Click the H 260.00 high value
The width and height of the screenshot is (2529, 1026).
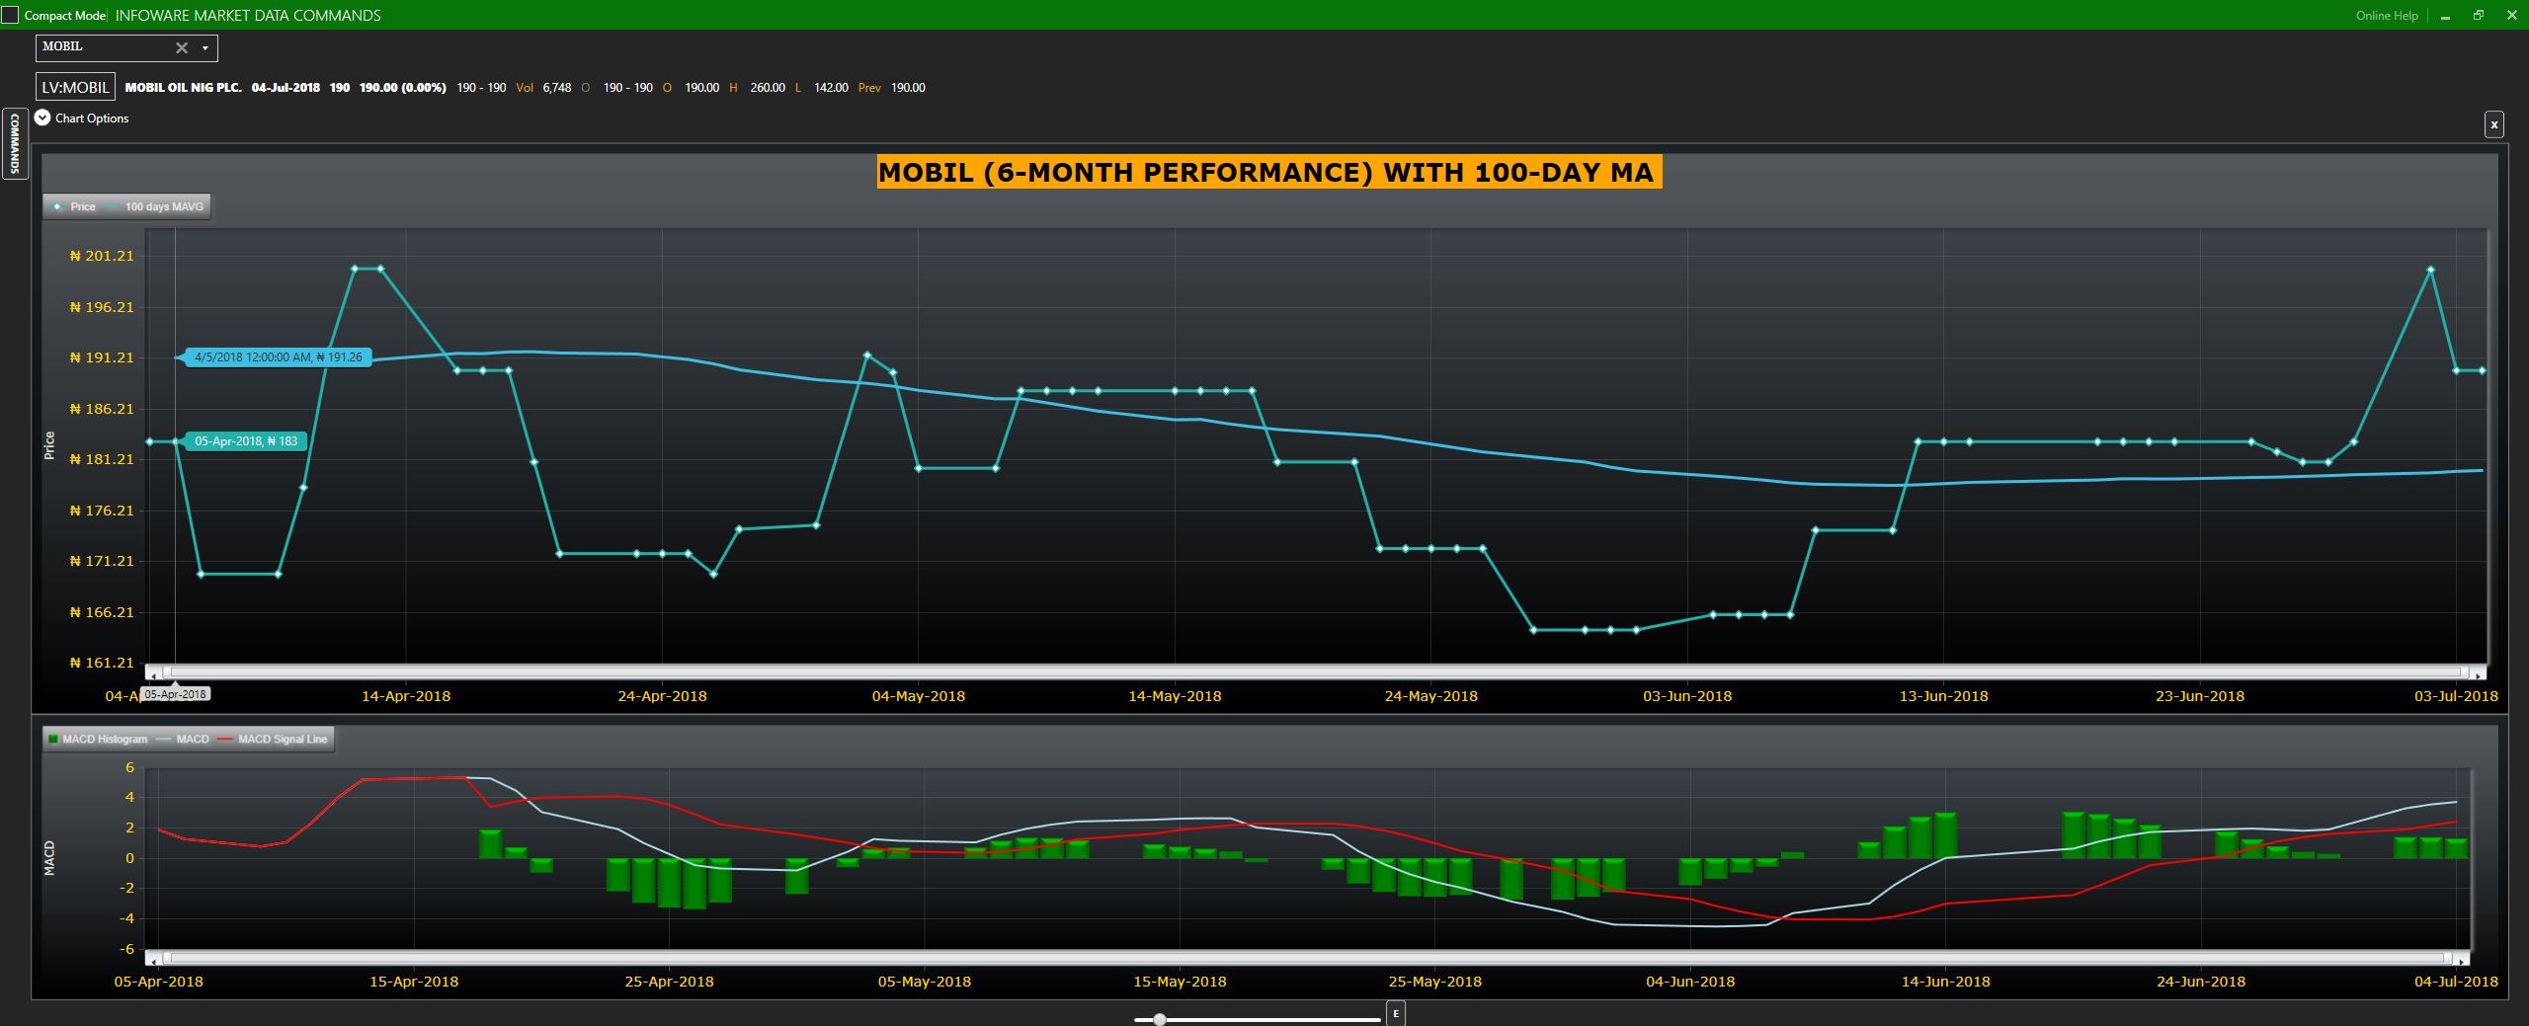coord(757,87)
